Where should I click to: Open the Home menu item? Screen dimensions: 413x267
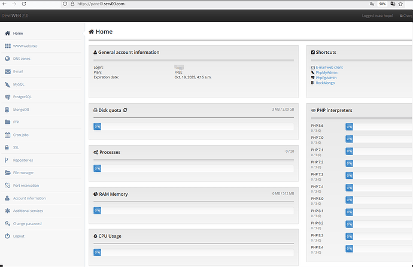18,34
